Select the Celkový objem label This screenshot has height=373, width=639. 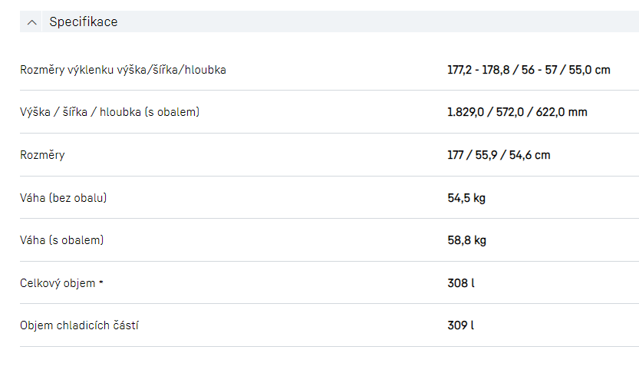click(x=58, y=283)
